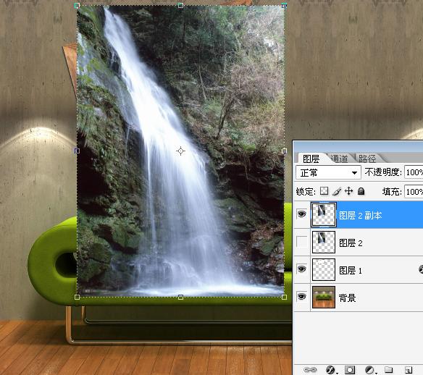Select the 图层 2 layer name
Viewport: 423px width, 375px height.
click(x=351, y=243)
